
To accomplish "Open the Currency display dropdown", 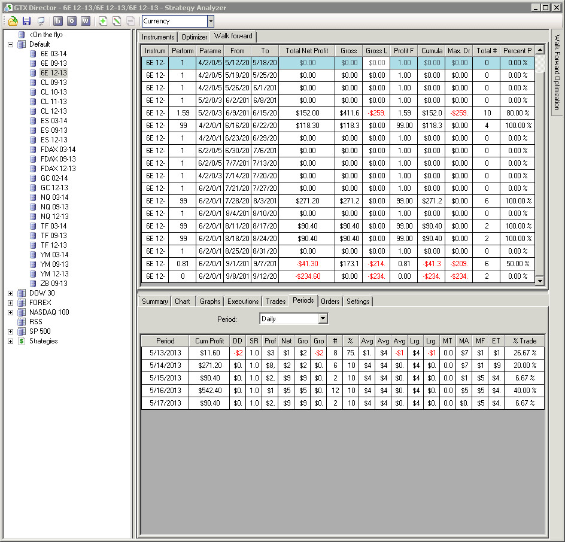I will click(211, 22).
